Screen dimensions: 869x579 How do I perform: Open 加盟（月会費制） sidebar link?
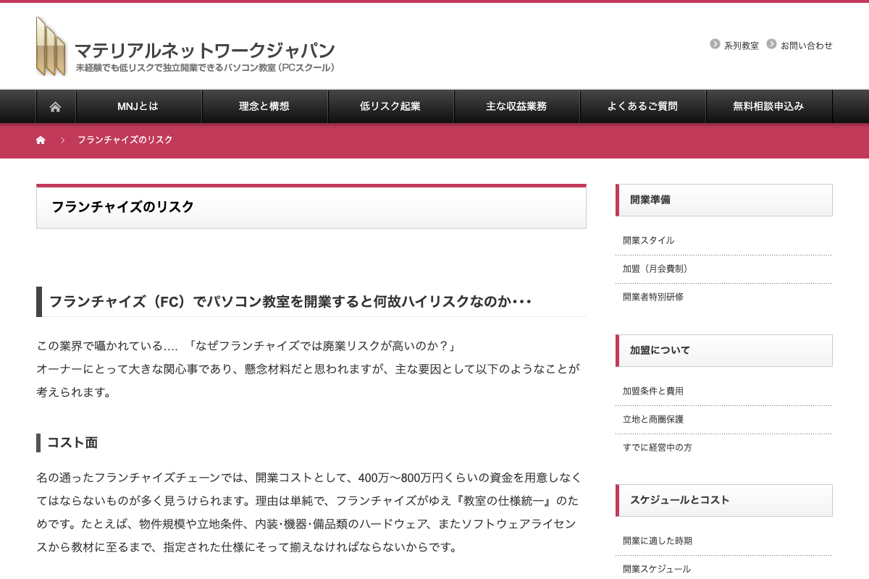[657, 269]
